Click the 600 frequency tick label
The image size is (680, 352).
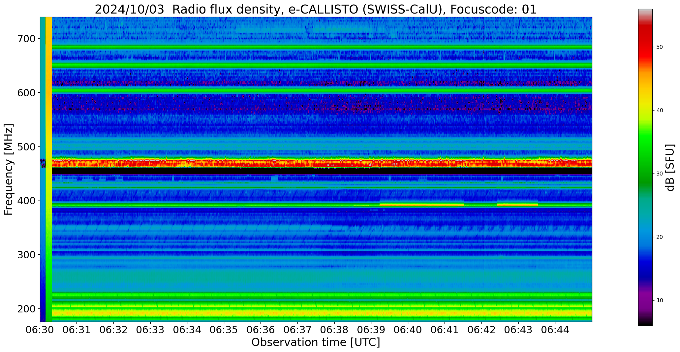coord(26,93)
